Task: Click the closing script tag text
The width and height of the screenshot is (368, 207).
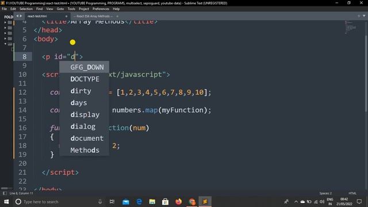Action: click(60, 172)
